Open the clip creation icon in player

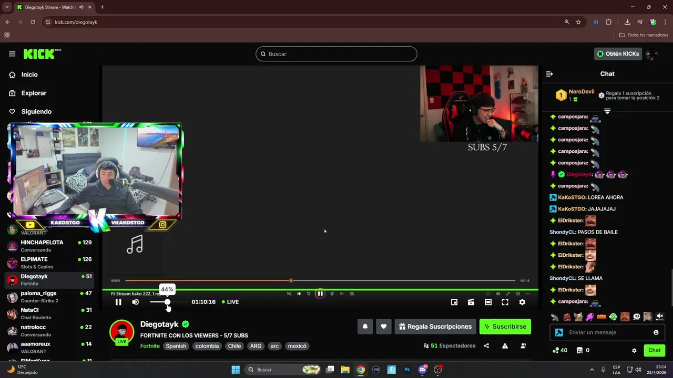tap(471, 302)
